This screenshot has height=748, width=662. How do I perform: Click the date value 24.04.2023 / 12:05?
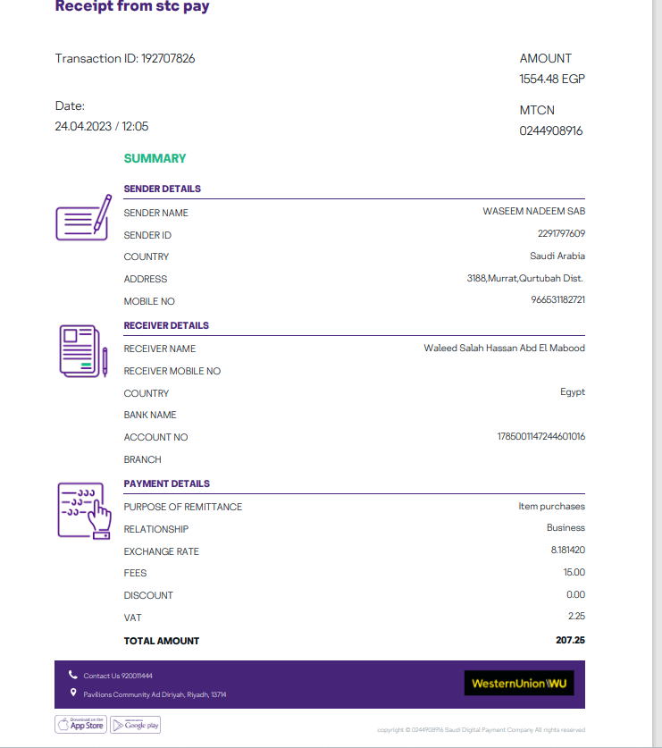(x=102, y=126)
